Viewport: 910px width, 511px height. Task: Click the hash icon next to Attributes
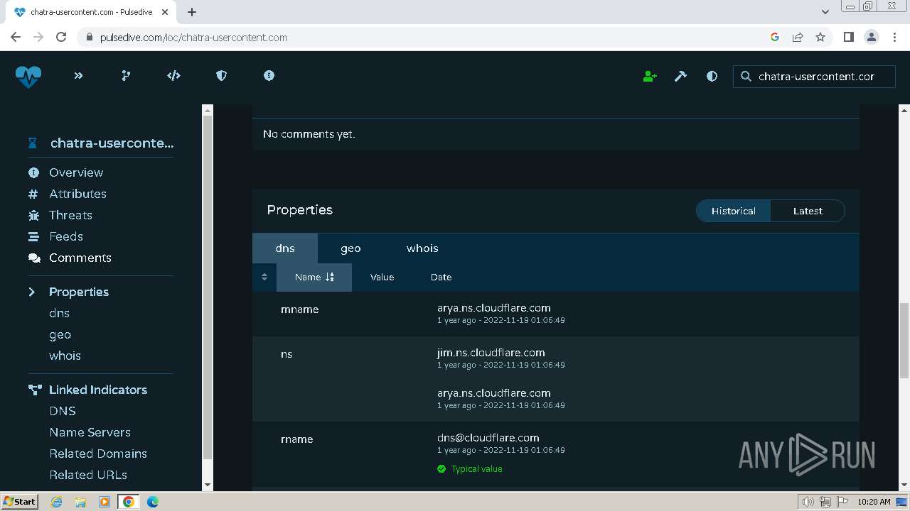coord(33,194)
